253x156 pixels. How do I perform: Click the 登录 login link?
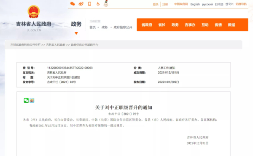pos(156,4)
